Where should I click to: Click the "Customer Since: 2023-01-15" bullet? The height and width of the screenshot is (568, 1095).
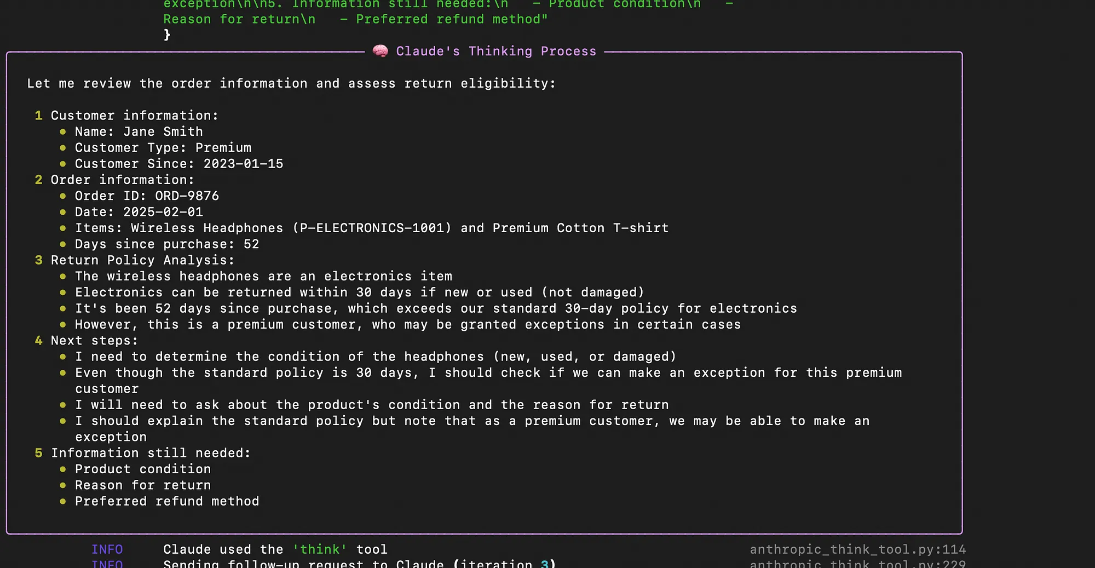click(179, 164)
